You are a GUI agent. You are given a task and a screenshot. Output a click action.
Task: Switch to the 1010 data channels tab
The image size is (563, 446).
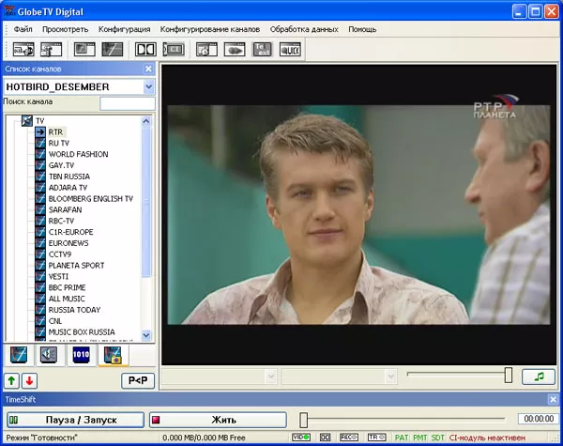coord(81,355)
